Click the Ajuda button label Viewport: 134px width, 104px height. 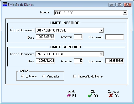(72, 92)
